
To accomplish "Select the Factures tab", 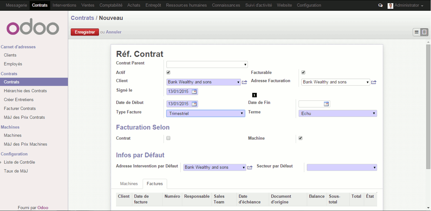I will tap(155, 184).
